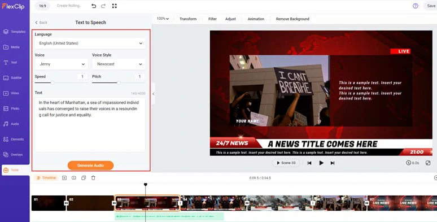The width and height of the screenshot is (437, 222).
Task: Open the Adjust tab
Action: pyautogui.click(x=230, y=19)
